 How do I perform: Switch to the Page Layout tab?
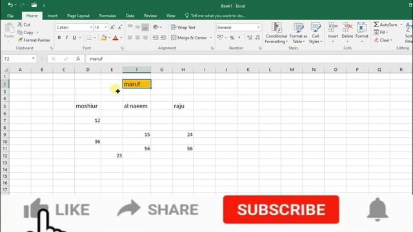[78, 15]
